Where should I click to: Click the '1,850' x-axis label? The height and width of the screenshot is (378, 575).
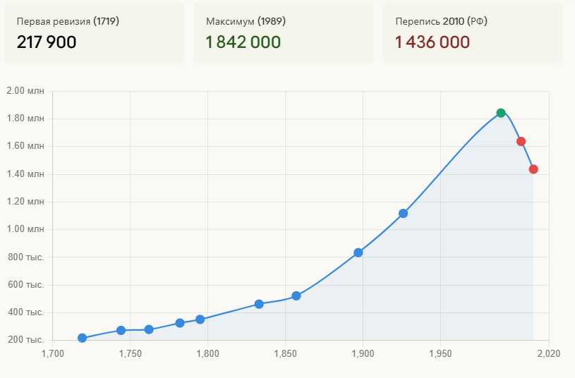[x=285, y=354]
